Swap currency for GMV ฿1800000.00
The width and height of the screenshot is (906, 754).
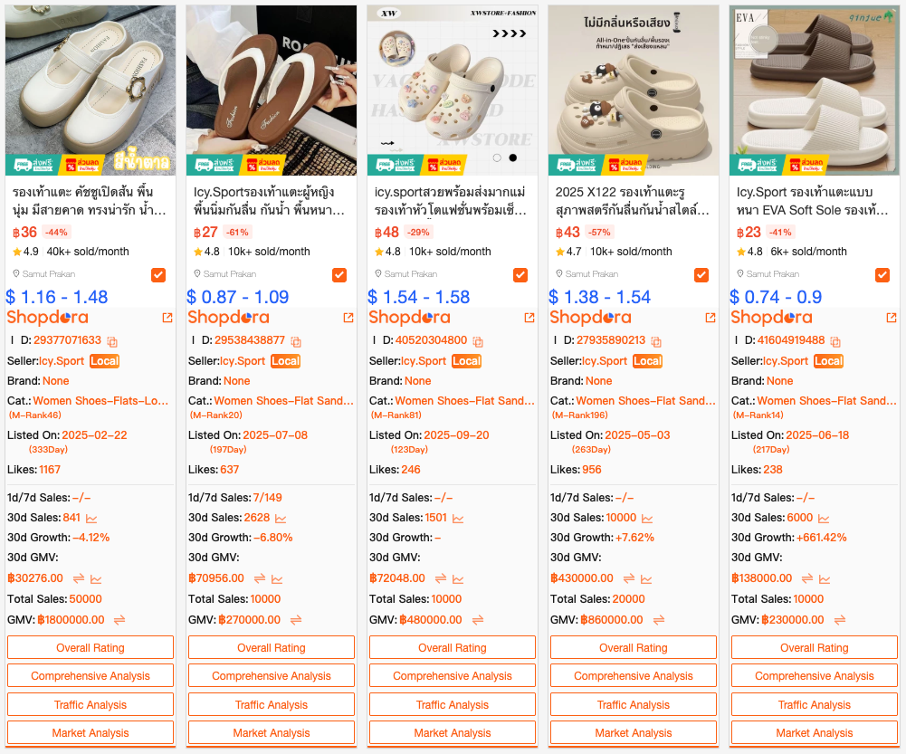[x=119, y=620]
